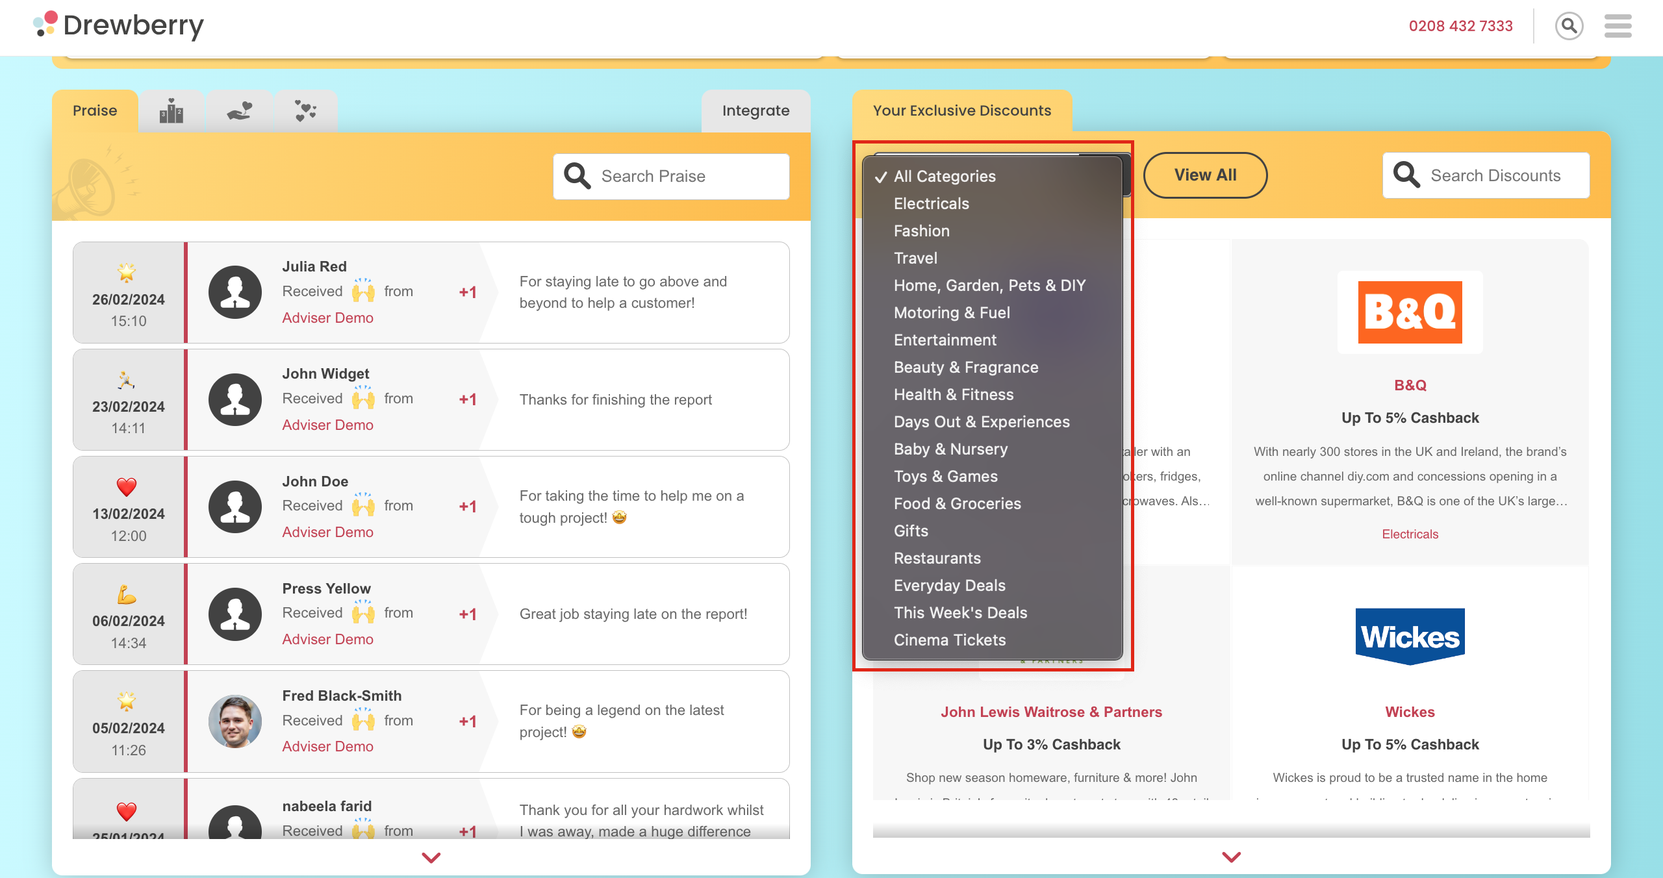Click the View All button
Viewport: 1663px width, 878px height.
[1205, 175]
